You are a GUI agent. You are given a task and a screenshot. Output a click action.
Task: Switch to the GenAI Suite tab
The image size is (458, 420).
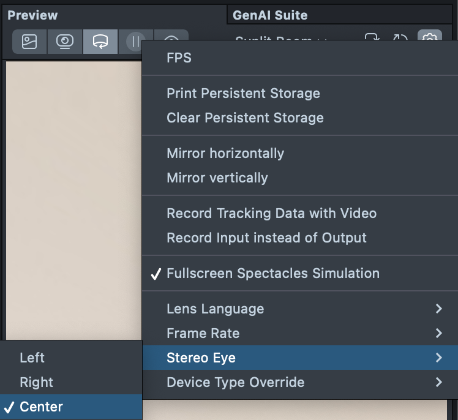coord(270,15)
